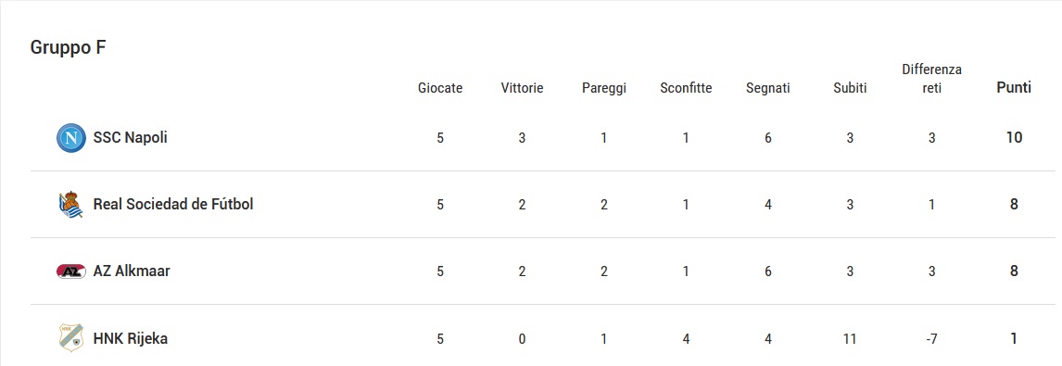1062x366 pixels.
Task: Click the Giocate column header
Action: (440, 88)
